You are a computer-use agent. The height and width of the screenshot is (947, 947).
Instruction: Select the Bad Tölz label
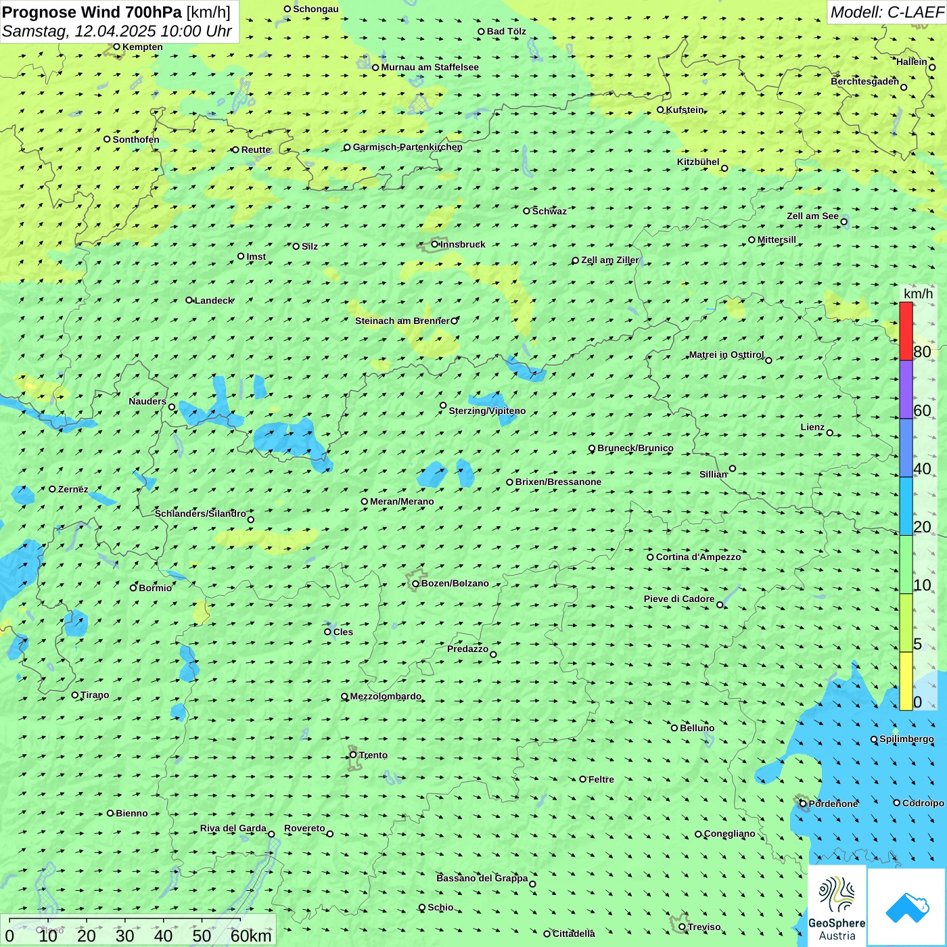coord(507,31)
